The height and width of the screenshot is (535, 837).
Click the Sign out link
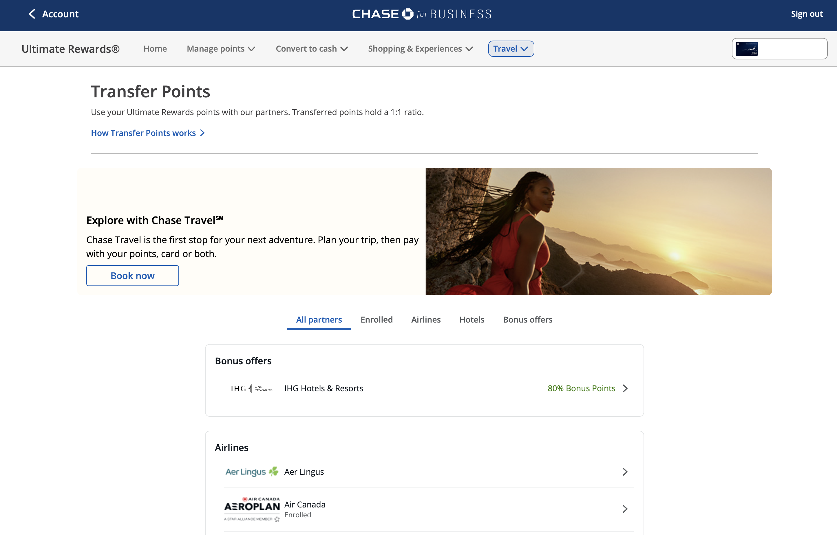tap(806, 14)
